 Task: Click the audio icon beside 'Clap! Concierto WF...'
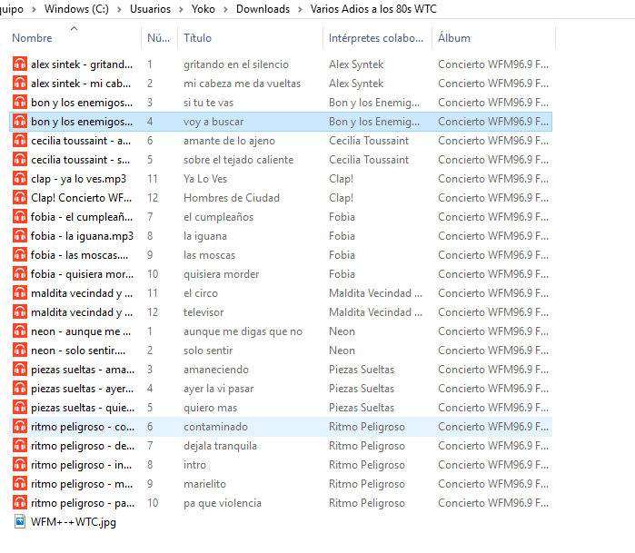[x=20, y=198]
